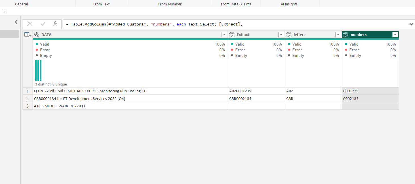415x184 pixels.
Task: Click Extract cell 'ABZ0001235'
Action: click(256, 91)
